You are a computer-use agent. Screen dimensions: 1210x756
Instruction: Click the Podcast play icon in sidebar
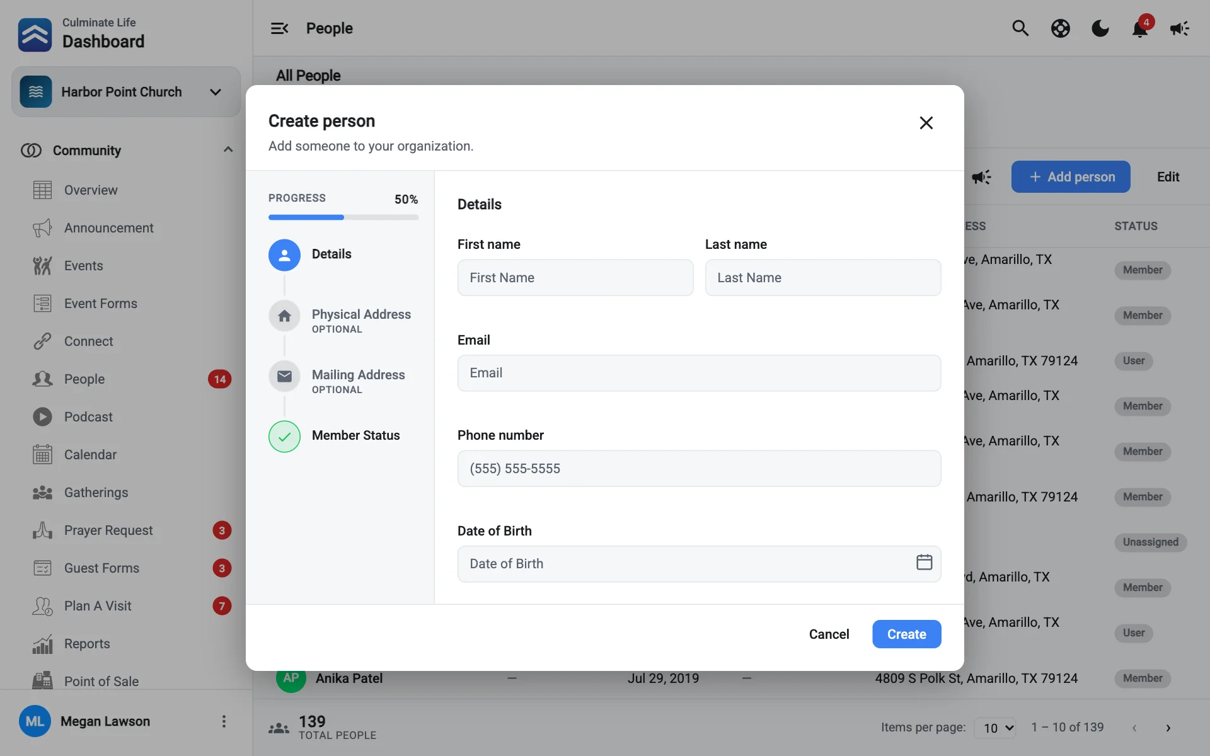point(42,417)
